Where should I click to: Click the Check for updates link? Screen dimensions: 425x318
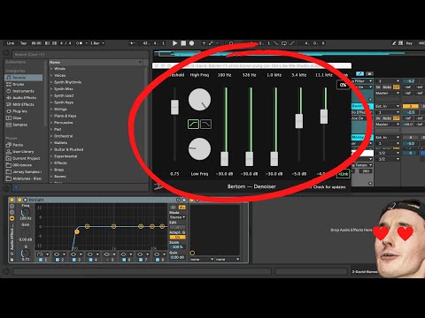[x=329, y=187]
